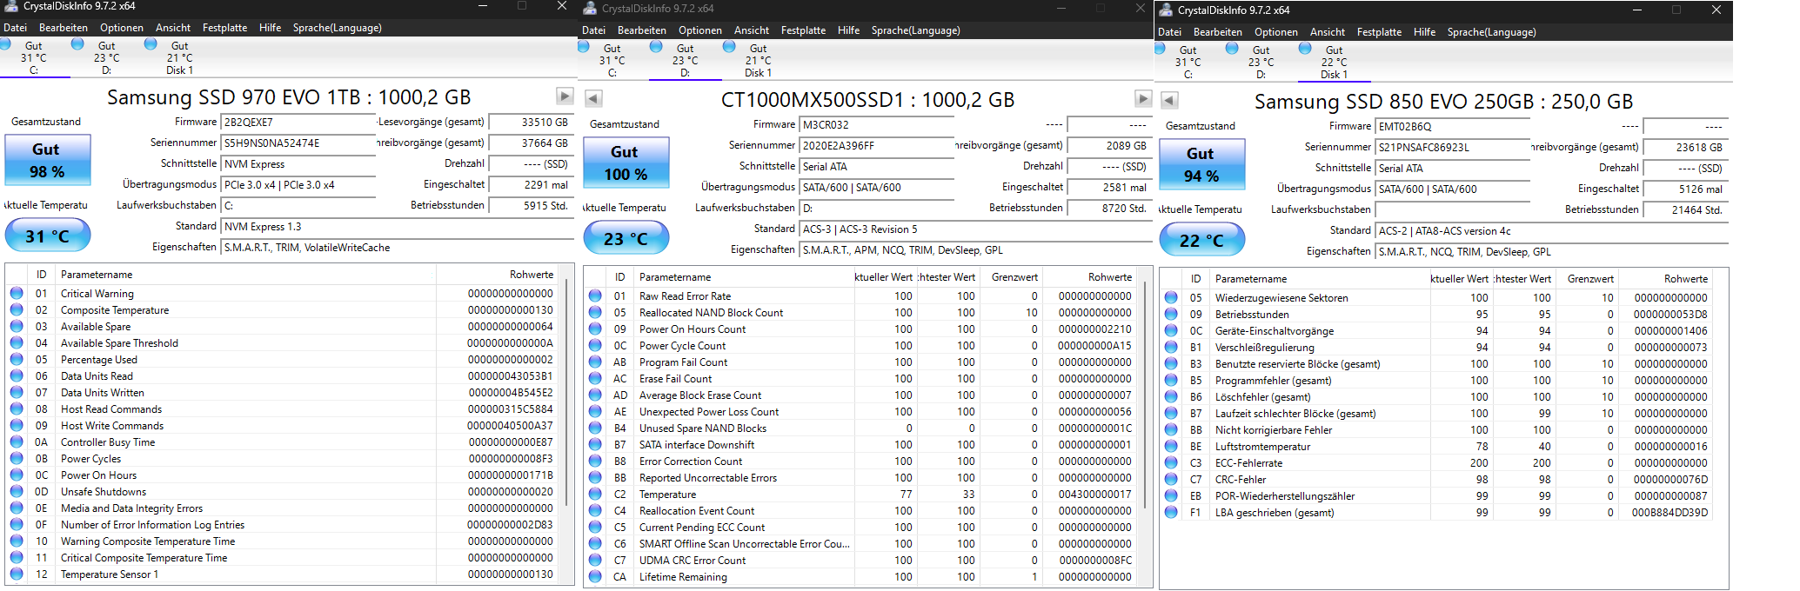Select drive D: tab in right window

[1261, 62]
